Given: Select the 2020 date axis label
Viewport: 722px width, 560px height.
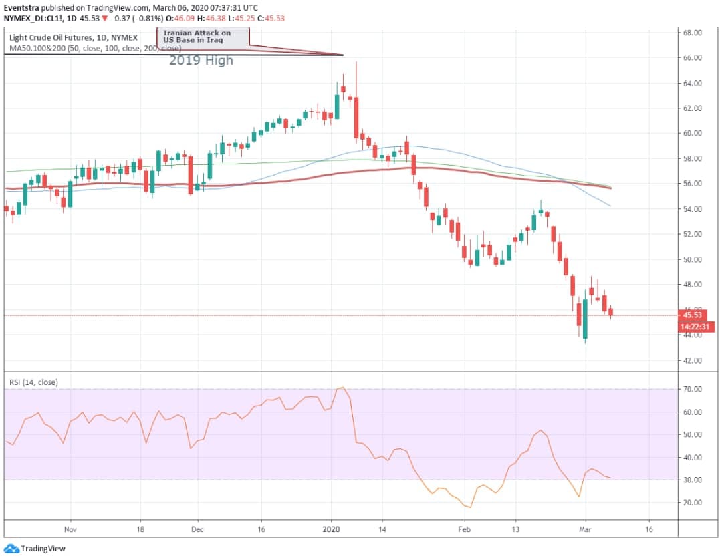Looking at the screenshot, I should [331, 529].
